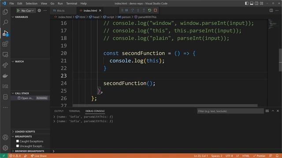Open the Search view in activity bar

(5, 22)
